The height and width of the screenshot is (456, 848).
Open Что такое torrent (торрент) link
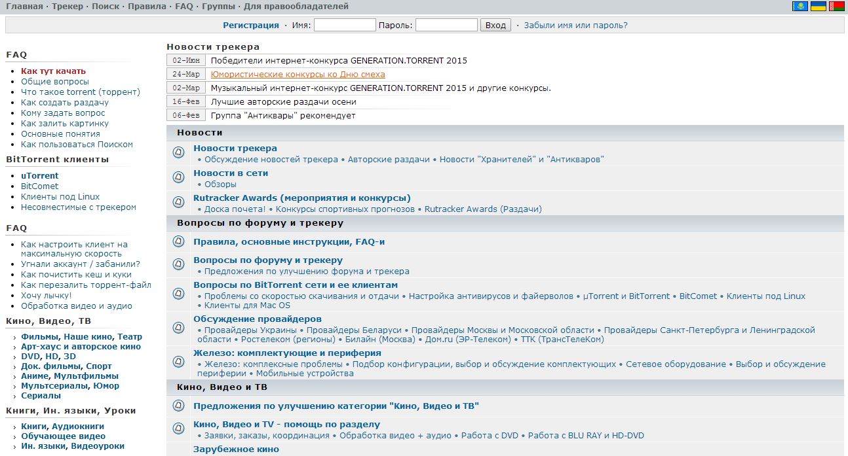pyautogui.click(x=81, y=92)
